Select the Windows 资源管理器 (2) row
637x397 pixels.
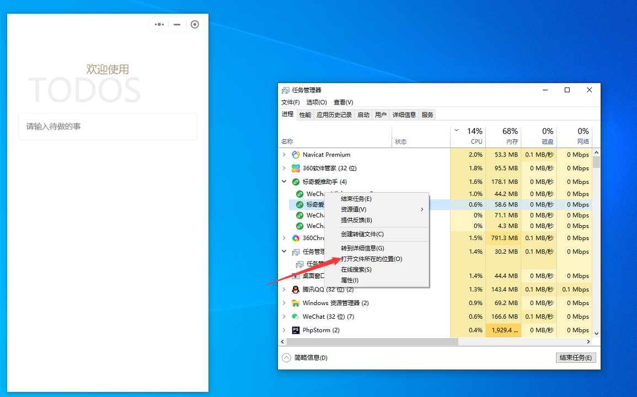point(436,303)
